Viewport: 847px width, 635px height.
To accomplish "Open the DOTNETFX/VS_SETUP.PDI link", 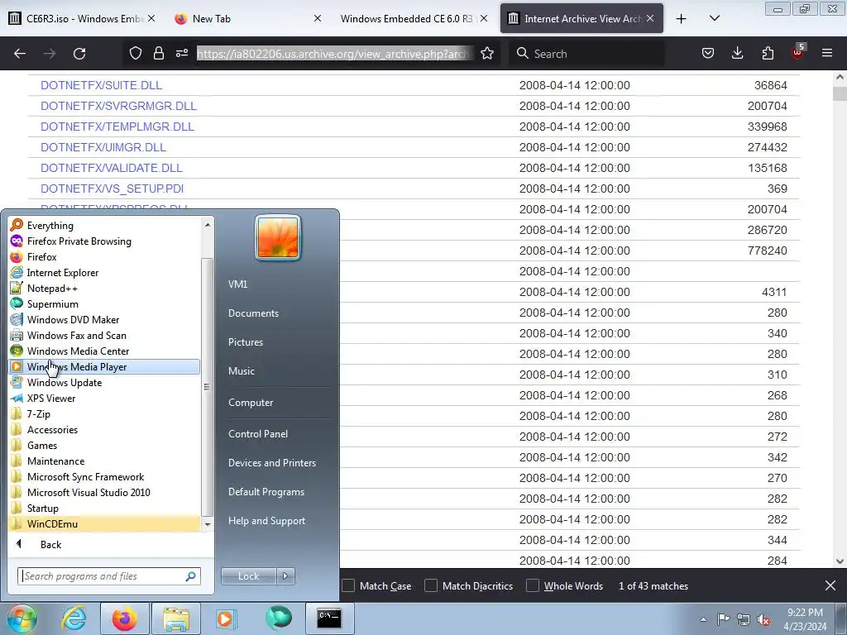I will [x=112, y=189].
